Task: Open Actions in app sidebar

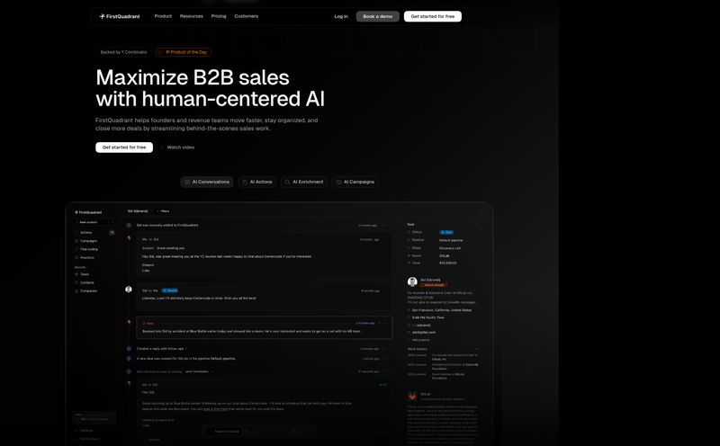Action: (85, 233)
